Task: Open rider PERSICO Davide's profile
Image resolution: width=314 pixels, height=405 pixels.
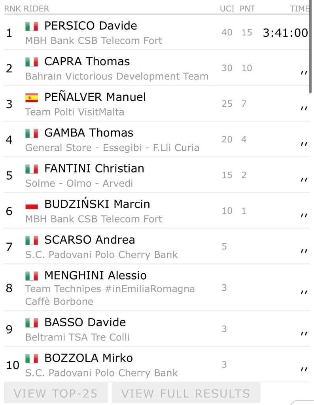Action: point(91,26)
